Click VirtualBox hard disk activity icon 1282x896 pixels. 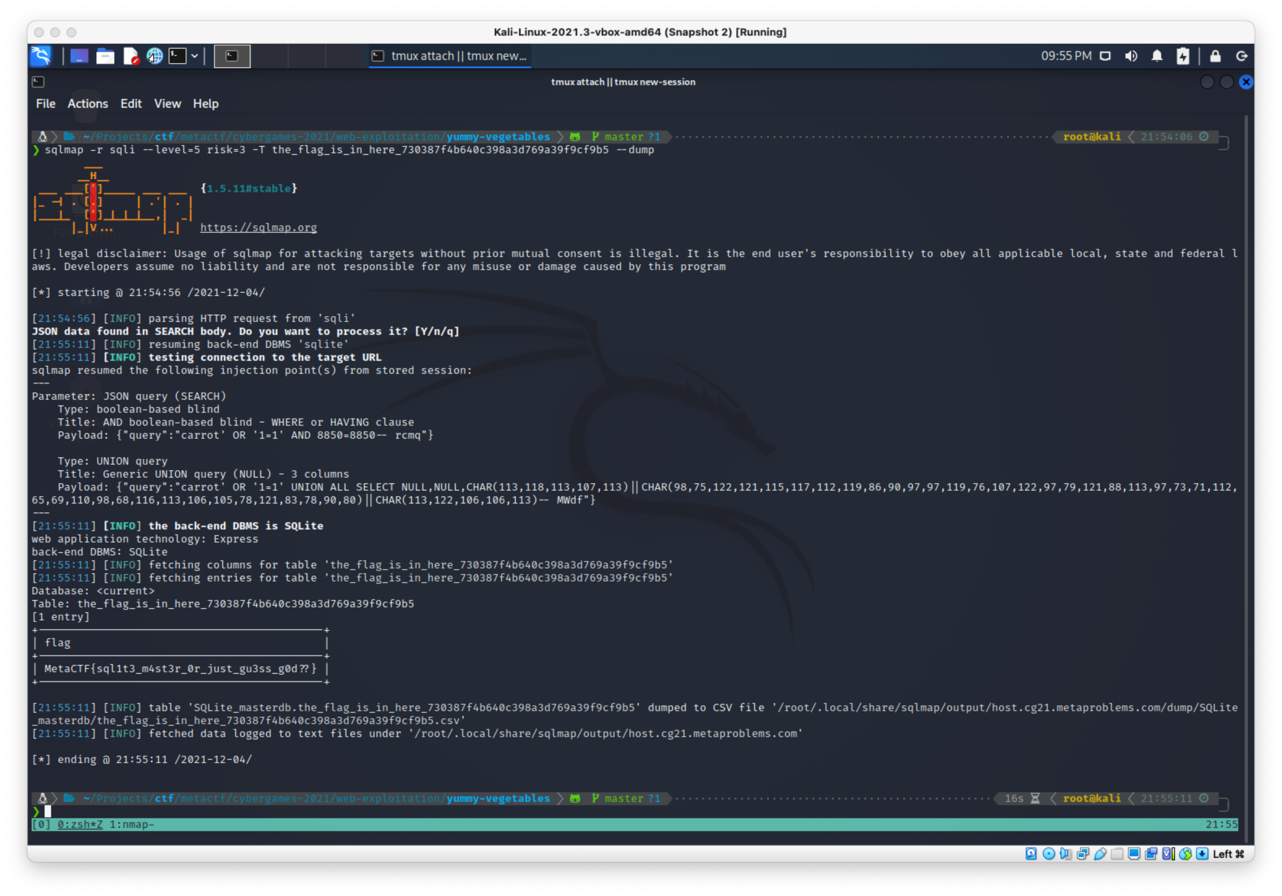coord(1031,853)
